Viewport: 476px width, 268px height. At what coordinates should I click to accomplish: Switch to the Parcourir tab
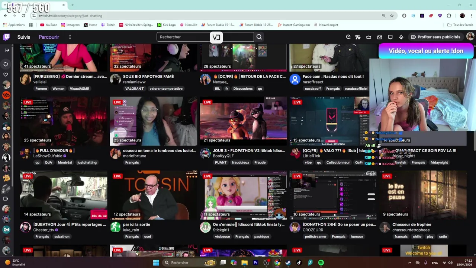click(49, 37)
